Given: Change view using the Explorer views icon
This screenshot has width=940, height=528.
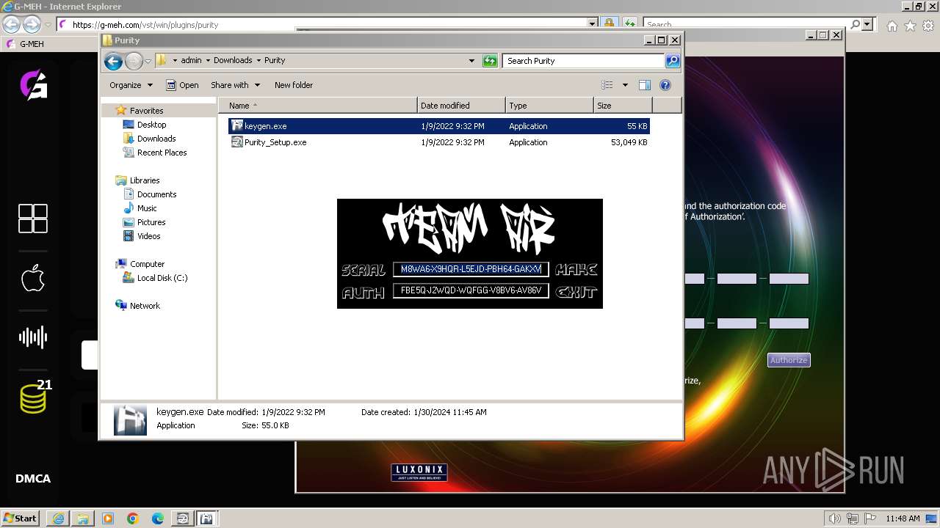Looking at the screenshot, I should point(607,85).
